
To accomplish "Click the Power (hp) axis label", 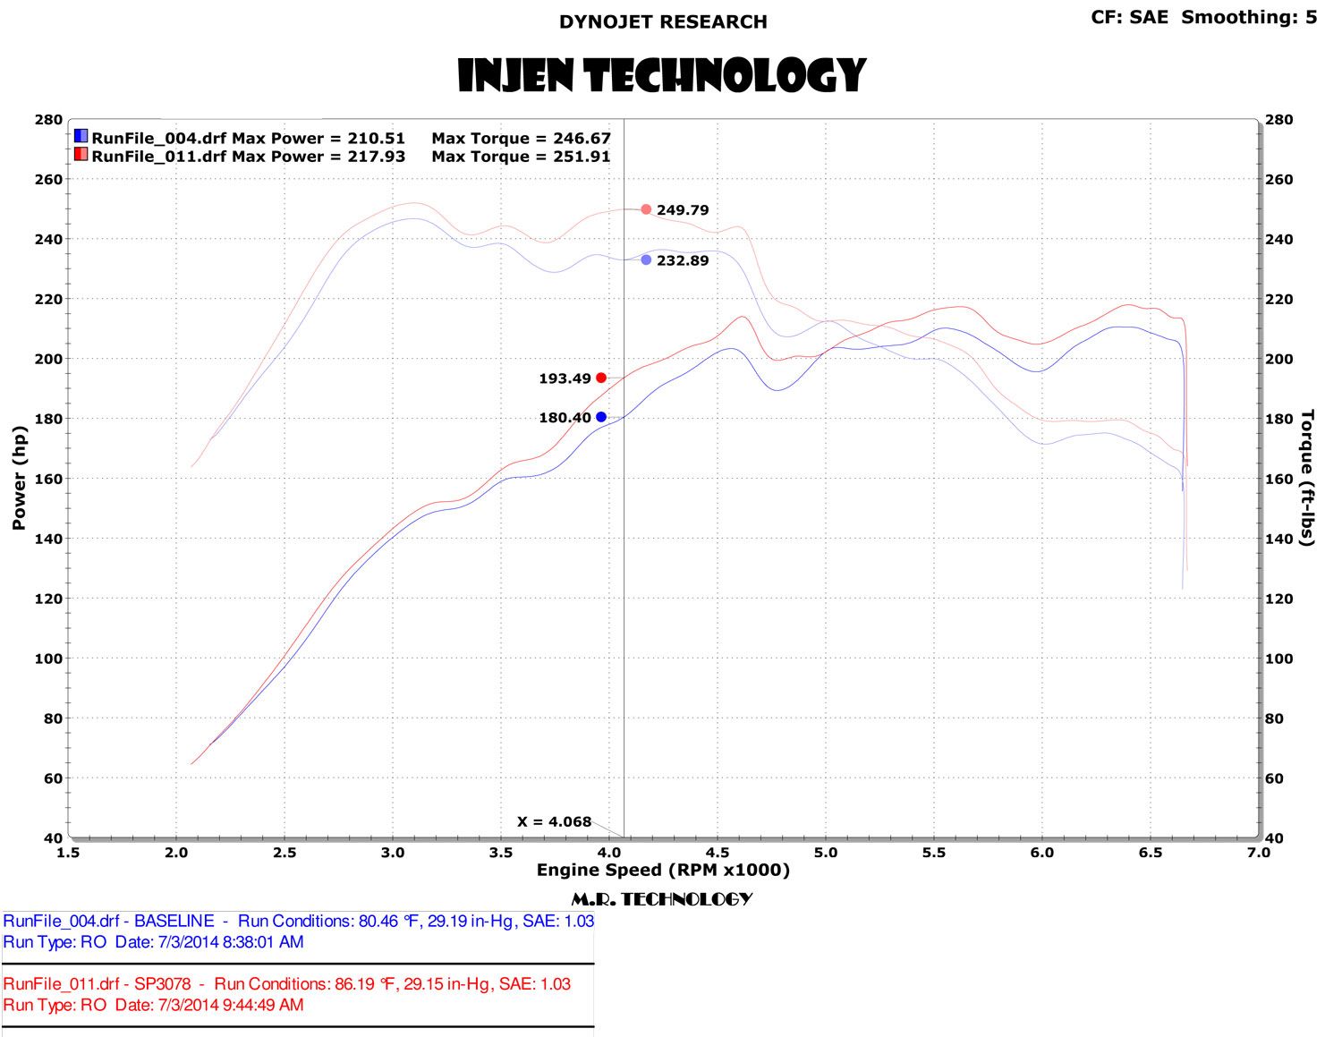I will (x=19, y=478).
